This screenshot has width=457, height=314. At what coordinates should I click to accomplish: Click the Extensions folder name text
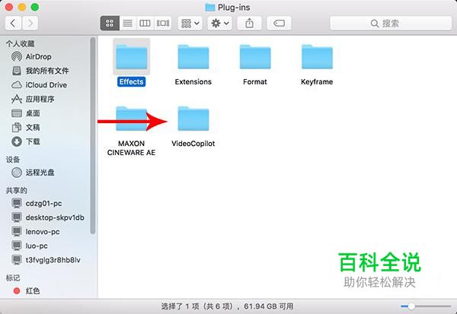(x=193, y=82)
